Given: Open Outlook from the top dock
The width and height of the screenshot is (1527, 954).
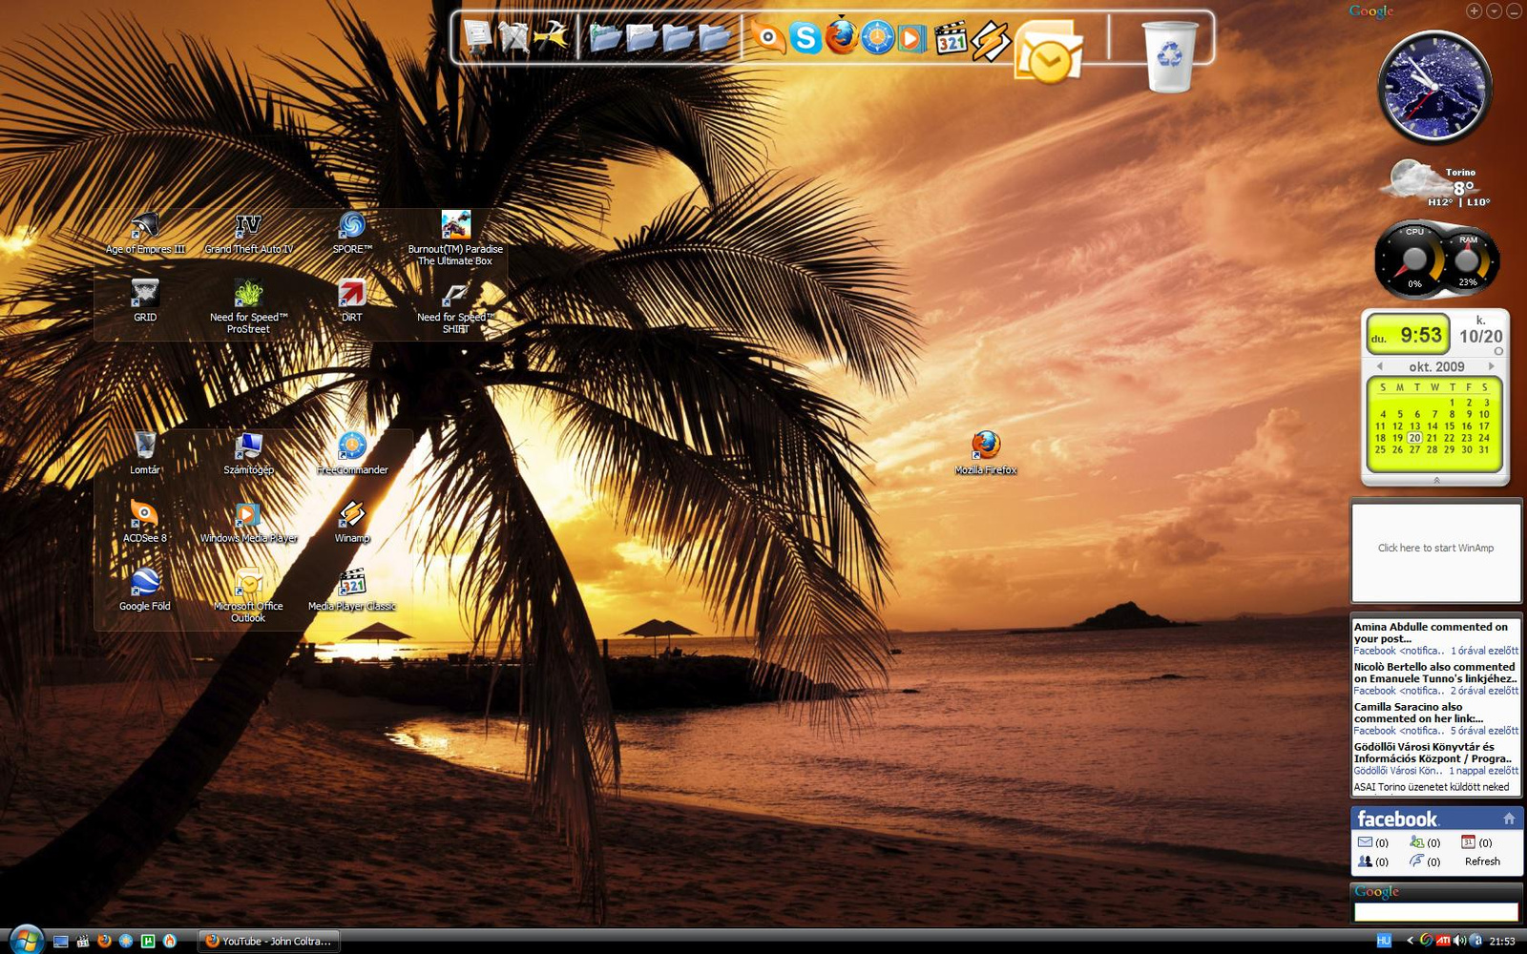Looking at the screenshot, I should coord(1049,52).
